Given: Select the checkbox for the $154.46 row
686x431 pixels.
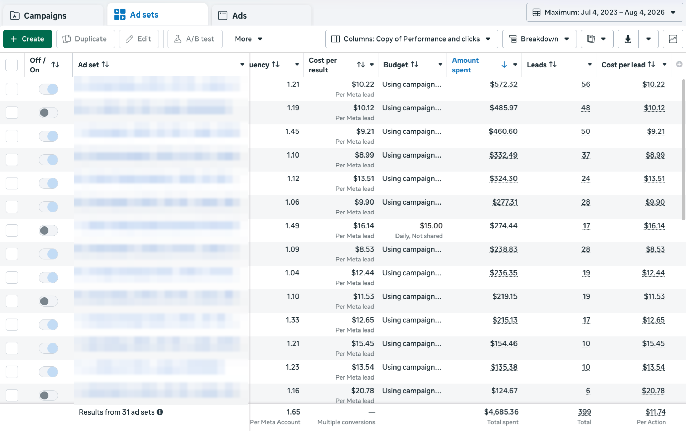Looking at the screenshot, I should click(x=12, y=348).
